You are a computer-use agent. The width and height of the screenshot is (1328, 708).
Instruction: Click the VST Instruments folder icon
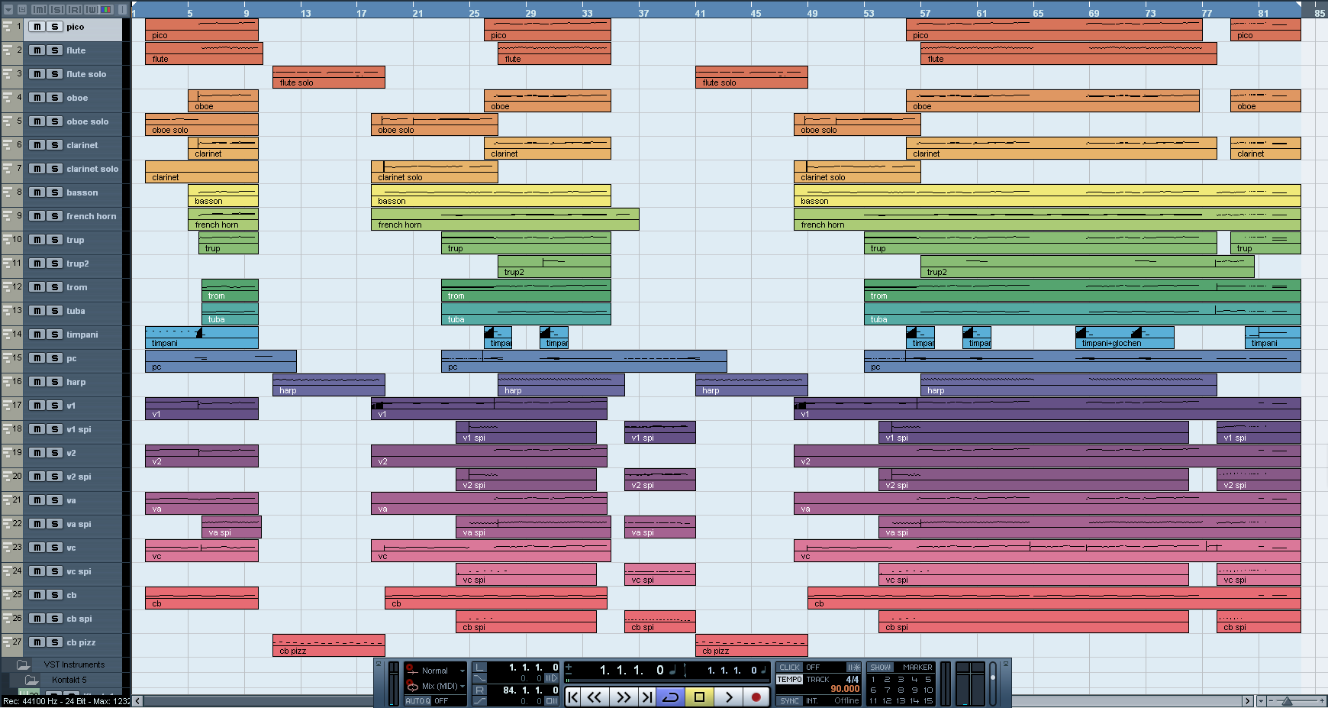24,664
